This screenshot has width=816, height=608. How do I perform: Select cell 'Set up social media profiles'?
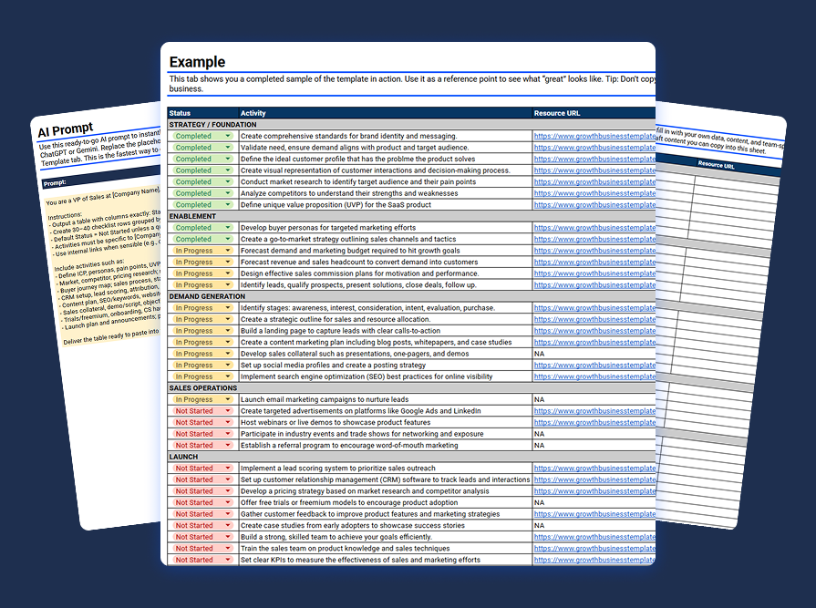click(x=386, y=365)
